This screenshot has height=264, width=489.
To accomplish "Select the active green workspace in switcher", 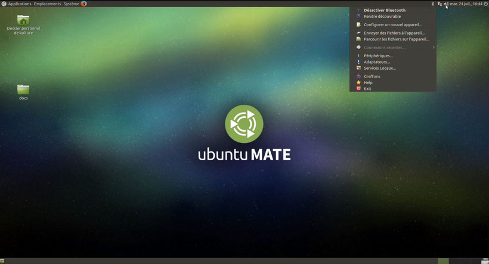I will 443,261.
